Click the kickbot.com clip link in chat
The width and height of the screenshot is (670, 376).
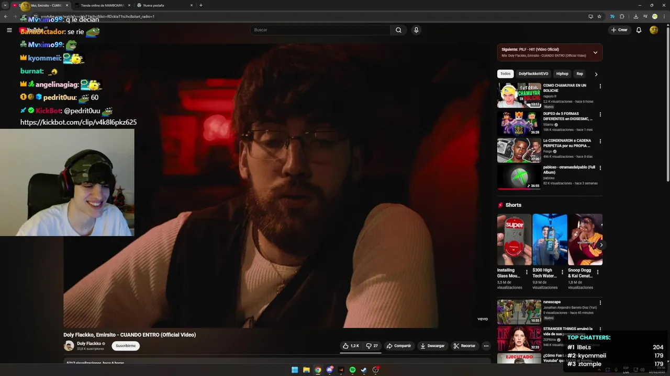[x=79, y=122]
